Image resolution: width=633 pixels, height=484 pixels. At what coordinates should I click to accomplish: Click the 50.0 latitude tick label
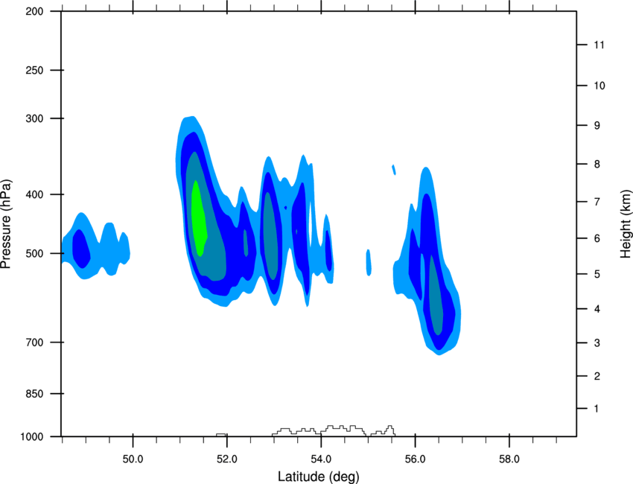coord(133,459)
